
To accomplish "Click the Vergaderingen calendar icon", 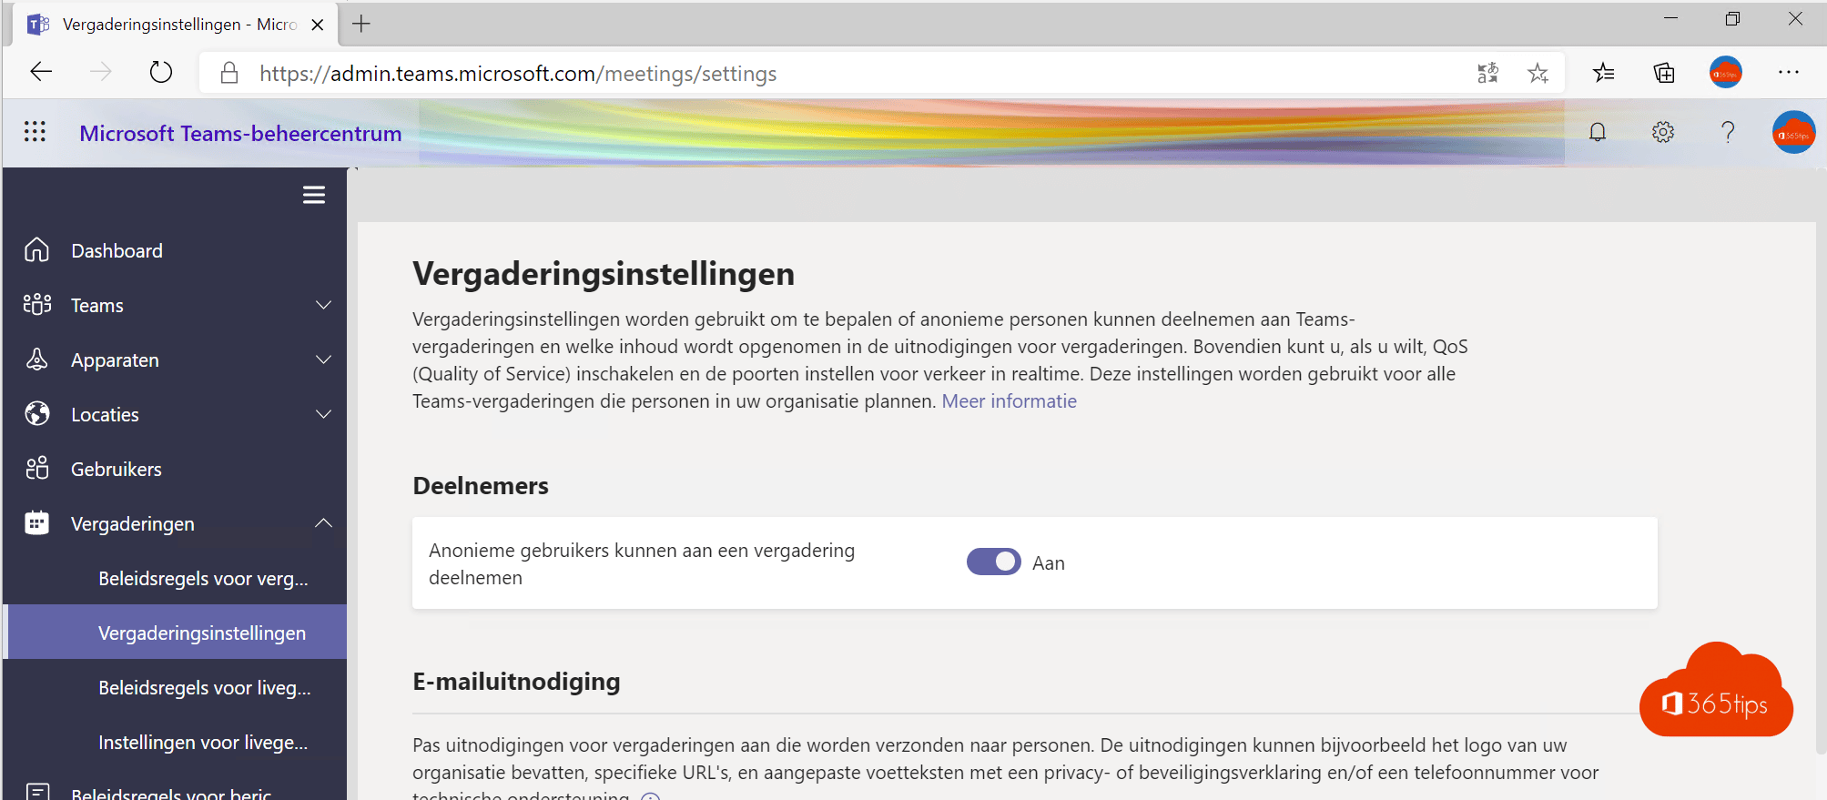I will [36, 522].
